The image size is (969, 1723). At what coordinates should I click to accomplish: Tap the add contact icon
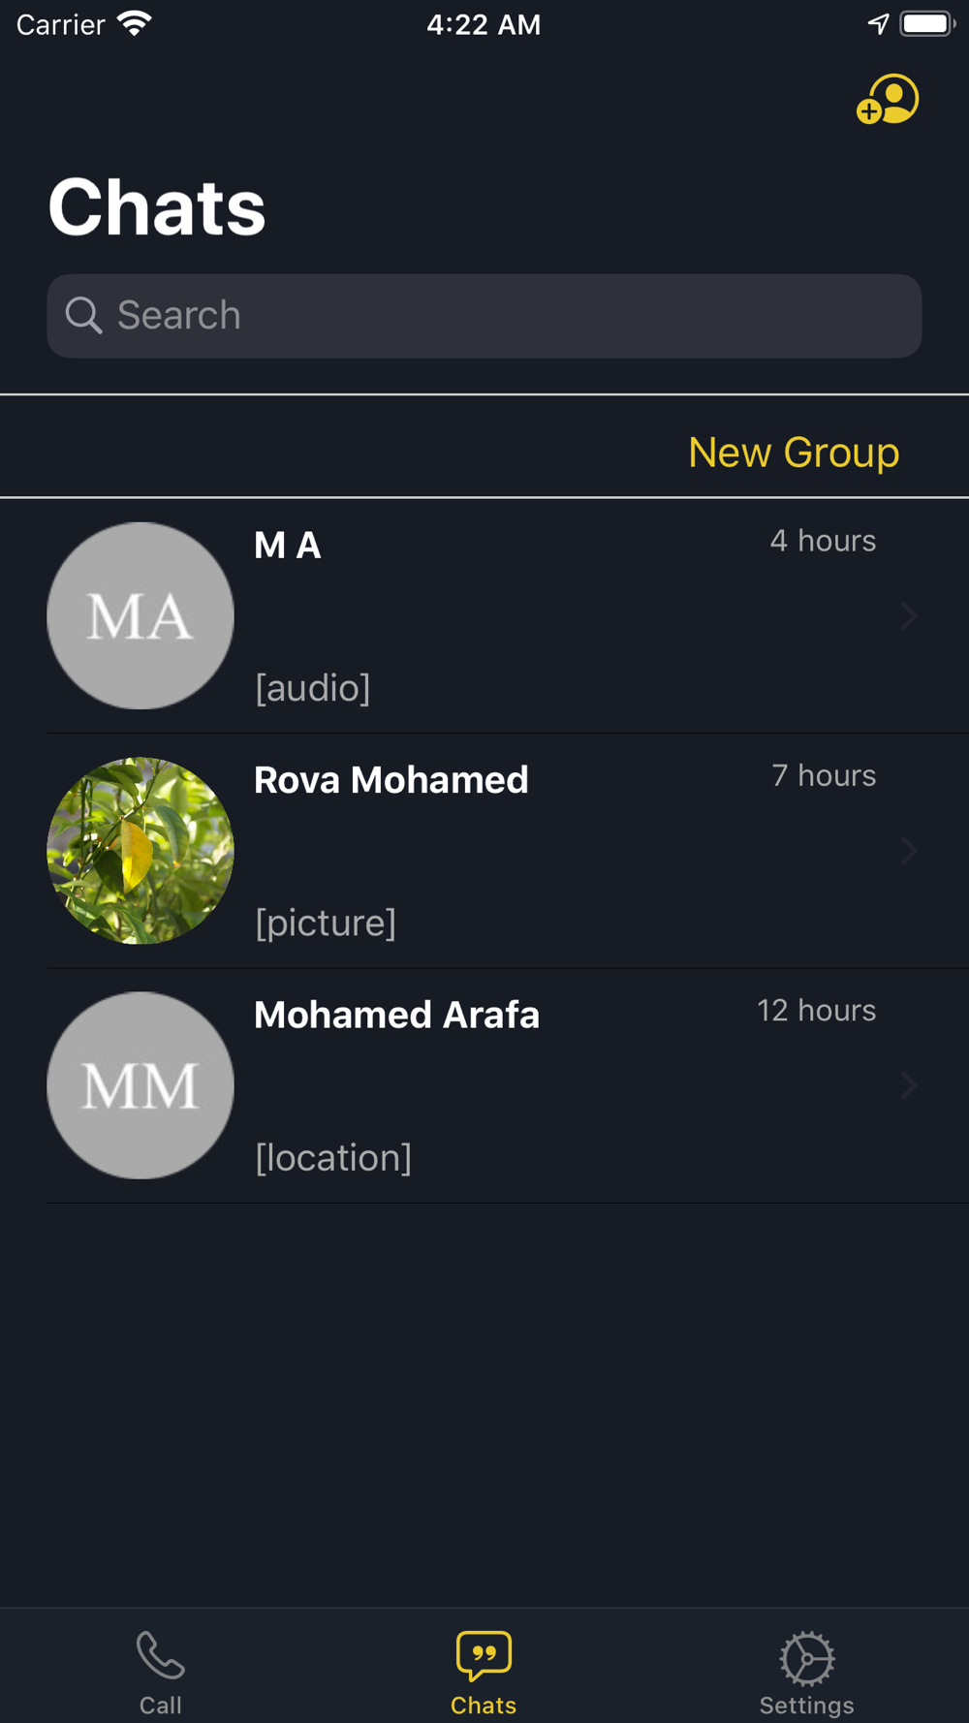click(x=887, y=100)
